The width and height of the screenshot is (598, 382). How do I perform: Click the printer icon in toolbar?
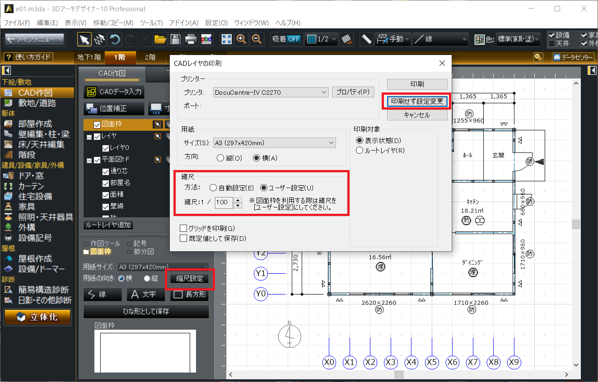(x=191, y=39)
